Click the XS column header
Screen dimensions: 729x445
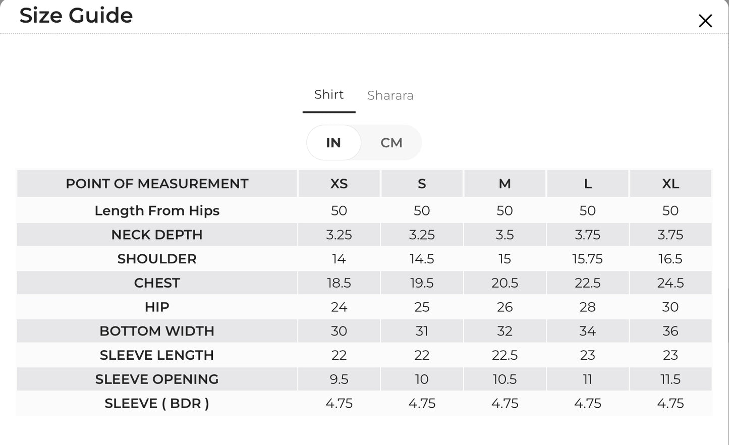click(x=339, y=184)
